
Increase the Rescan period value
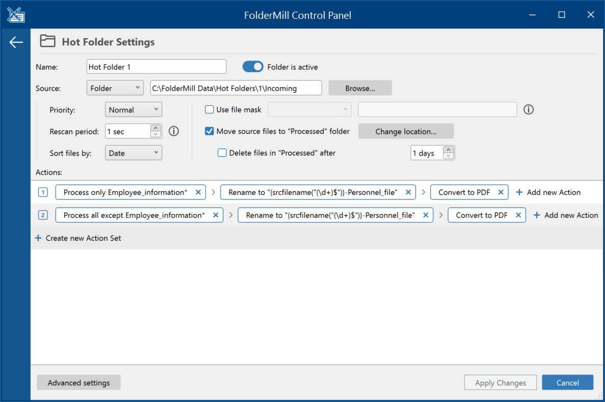[x=155, y=128]
